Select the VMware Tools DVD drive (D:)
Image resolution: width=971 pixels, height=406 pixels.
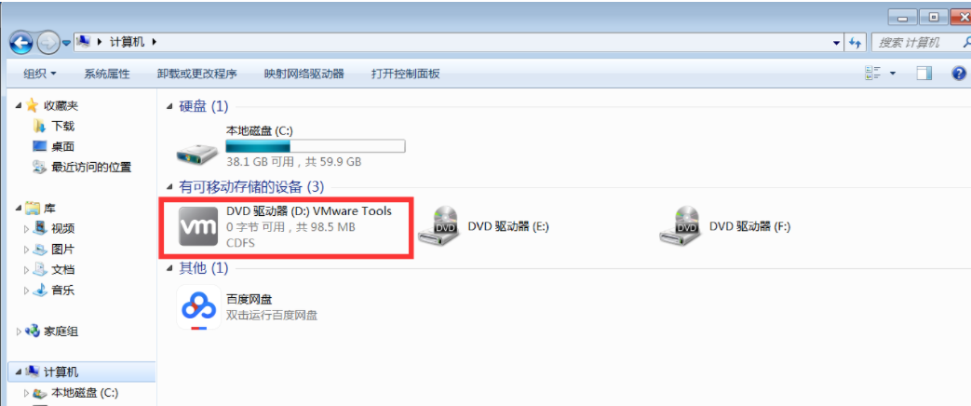(286, 226)
